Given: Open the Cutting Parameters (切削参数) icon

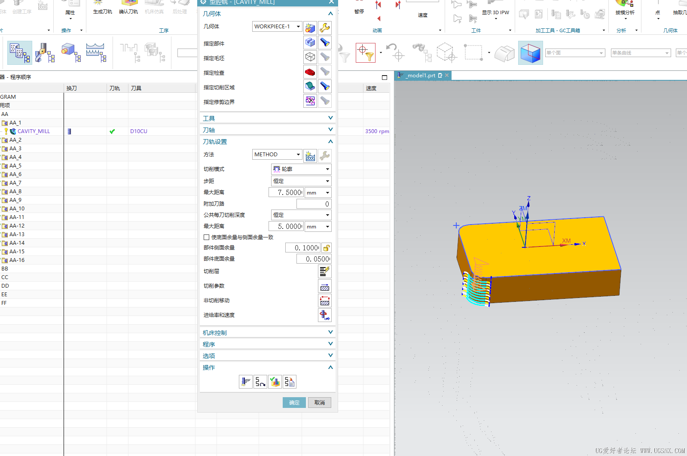Looking at the screenshot, I should 325,286.
